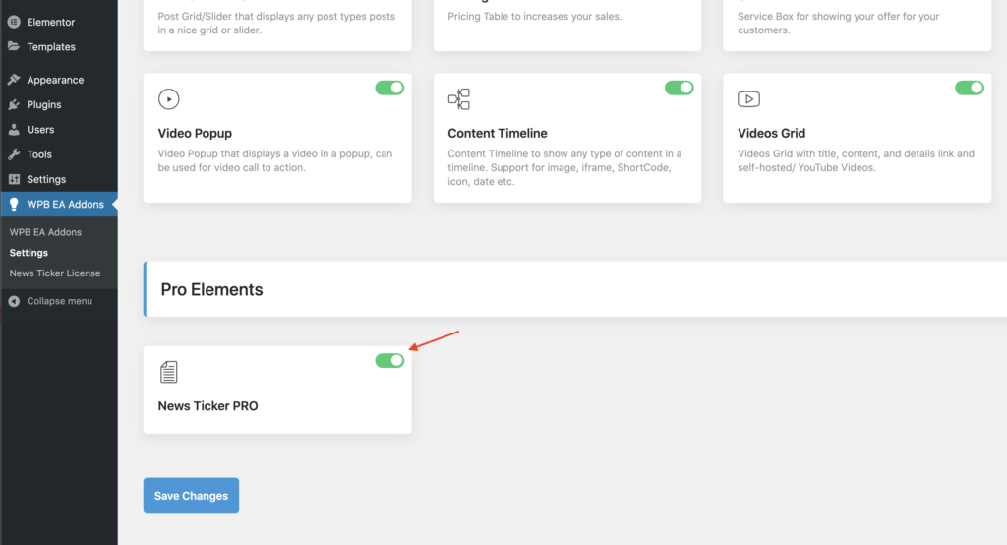This screenshot has width=1007, height=545.
Task: Click the Pro Elements section heading
Action: [212, 290]
